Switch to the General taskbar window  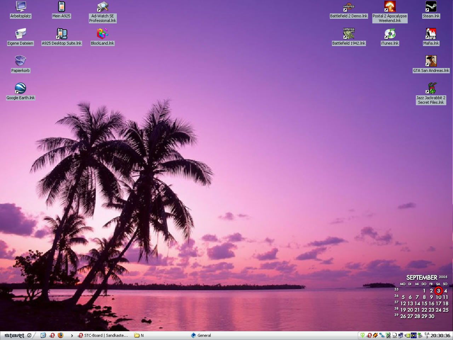[201, 335]
